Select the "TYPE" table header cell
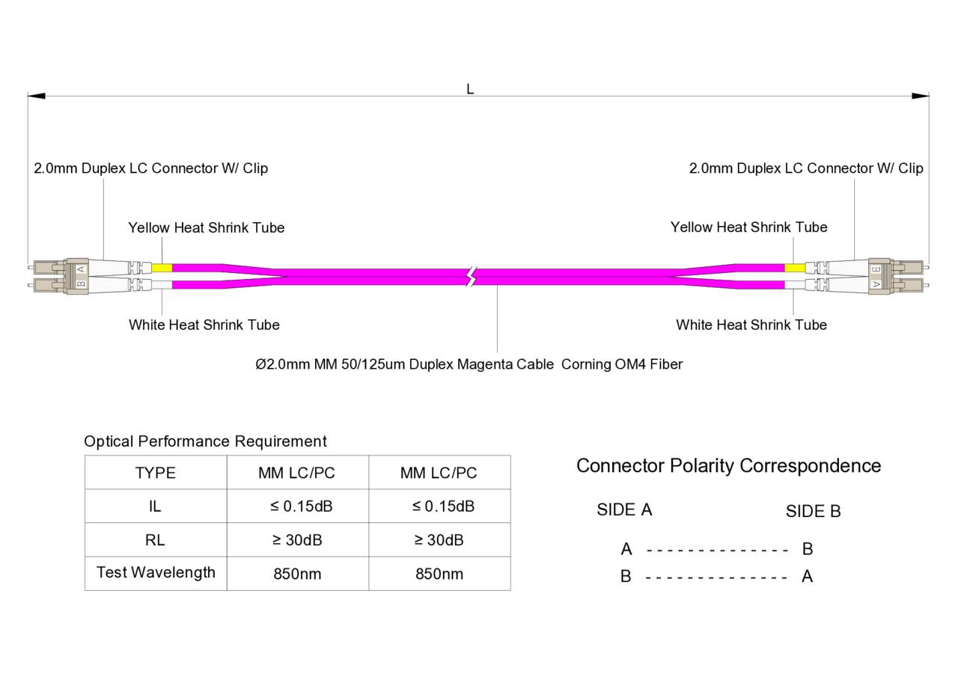Image resolution: width=958 pixels, height=677 pixels. (156, 473)
